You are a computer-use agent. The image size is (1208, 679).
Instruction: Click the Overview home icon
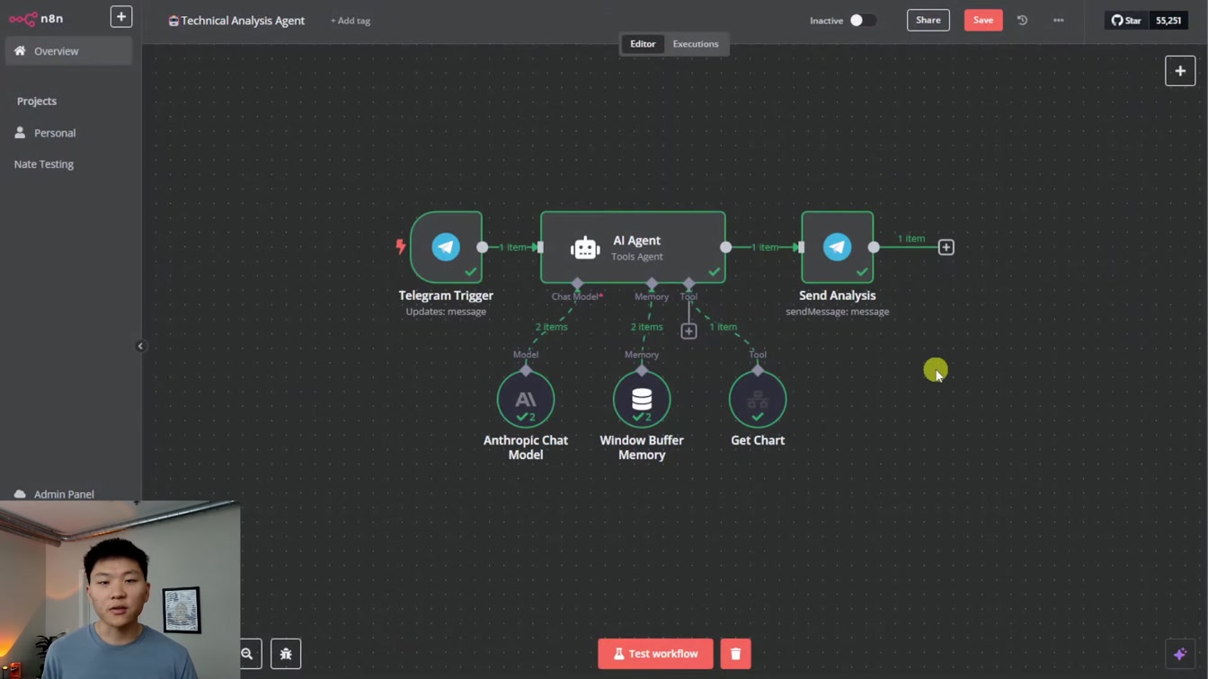[20, 51]
